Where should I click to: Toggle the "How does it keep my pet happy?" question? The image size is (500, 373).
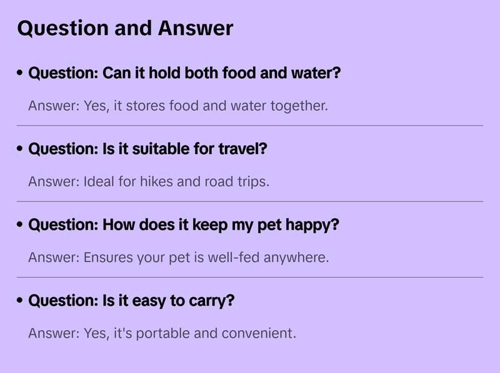coord(183,225)
